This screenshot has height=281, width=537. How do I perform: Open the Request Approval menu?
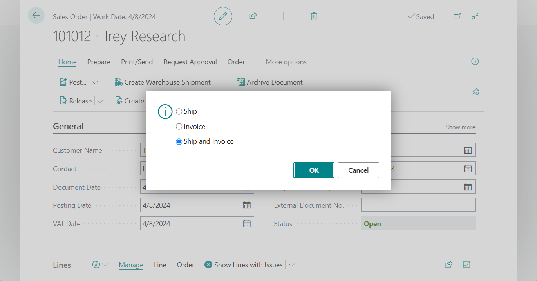click(190, 62)
